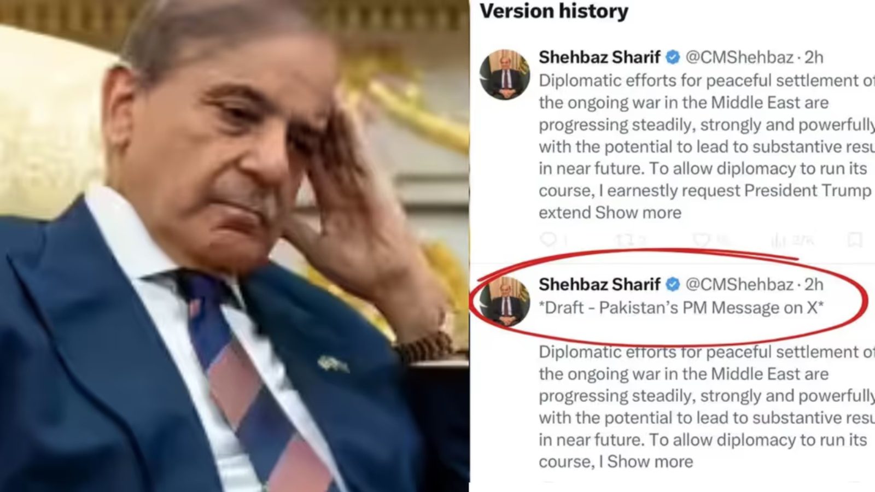Open profile avatar of the first tweet
This screenshot has height=492, width=875.
[x=505, y=74]
